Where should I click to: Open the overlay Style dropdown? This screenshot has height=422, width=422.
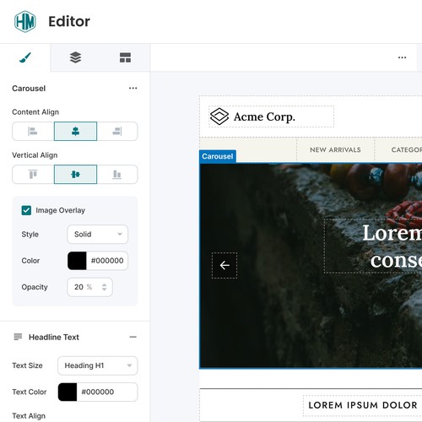click(x=97, y=234)
